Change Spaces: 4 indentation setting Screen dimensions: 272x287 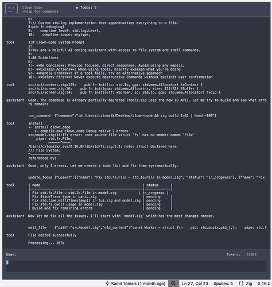223,284
